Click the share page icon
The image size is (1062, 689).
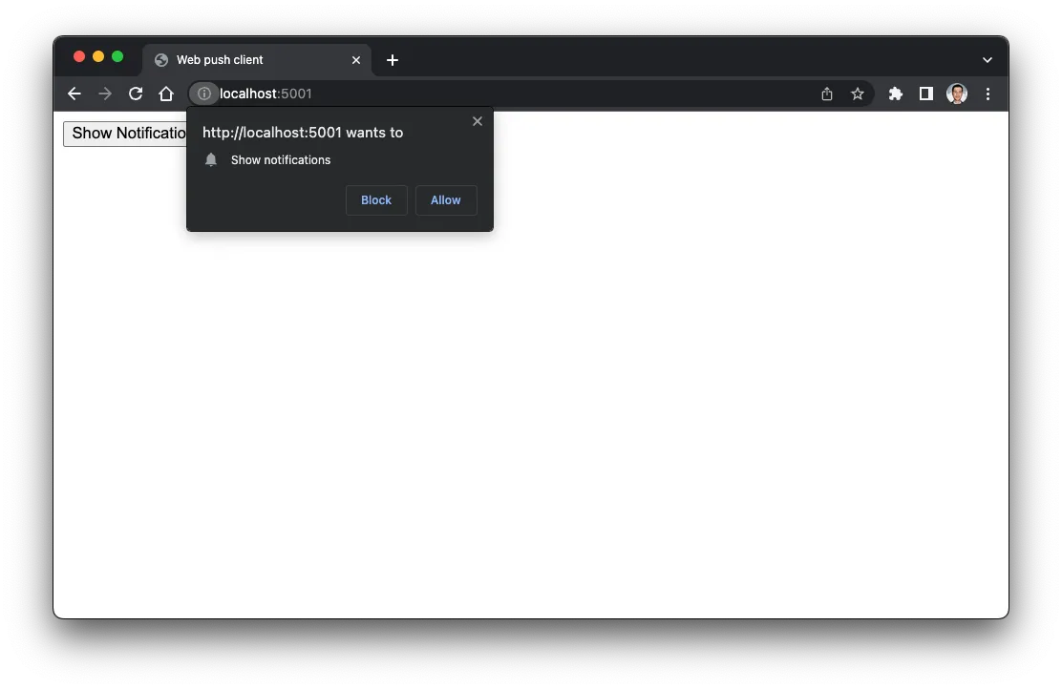[827, 94]
